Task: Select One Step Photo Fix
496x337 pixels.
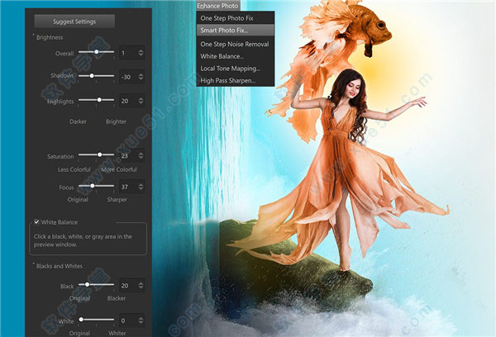Action: (x=227, y=17)
